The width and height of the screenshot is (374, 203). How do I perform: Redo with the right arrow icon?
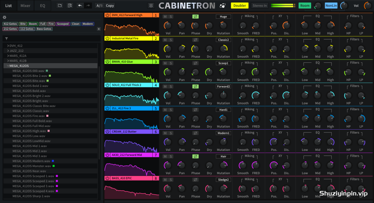88,5
